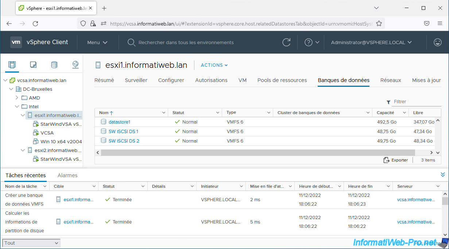Open the Storage inventory view icon
This screenshot has height=249, width=449.
pos(54,65)
